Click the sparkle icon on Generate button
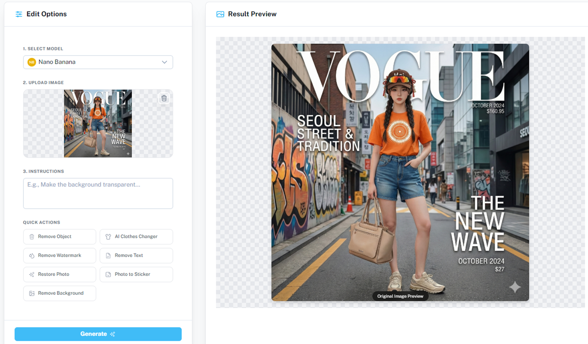 pyautogui.click(x=112, y=334)
